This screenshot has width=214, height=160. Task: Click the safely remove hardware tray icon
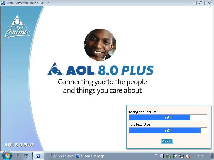[x=169, y=156]
